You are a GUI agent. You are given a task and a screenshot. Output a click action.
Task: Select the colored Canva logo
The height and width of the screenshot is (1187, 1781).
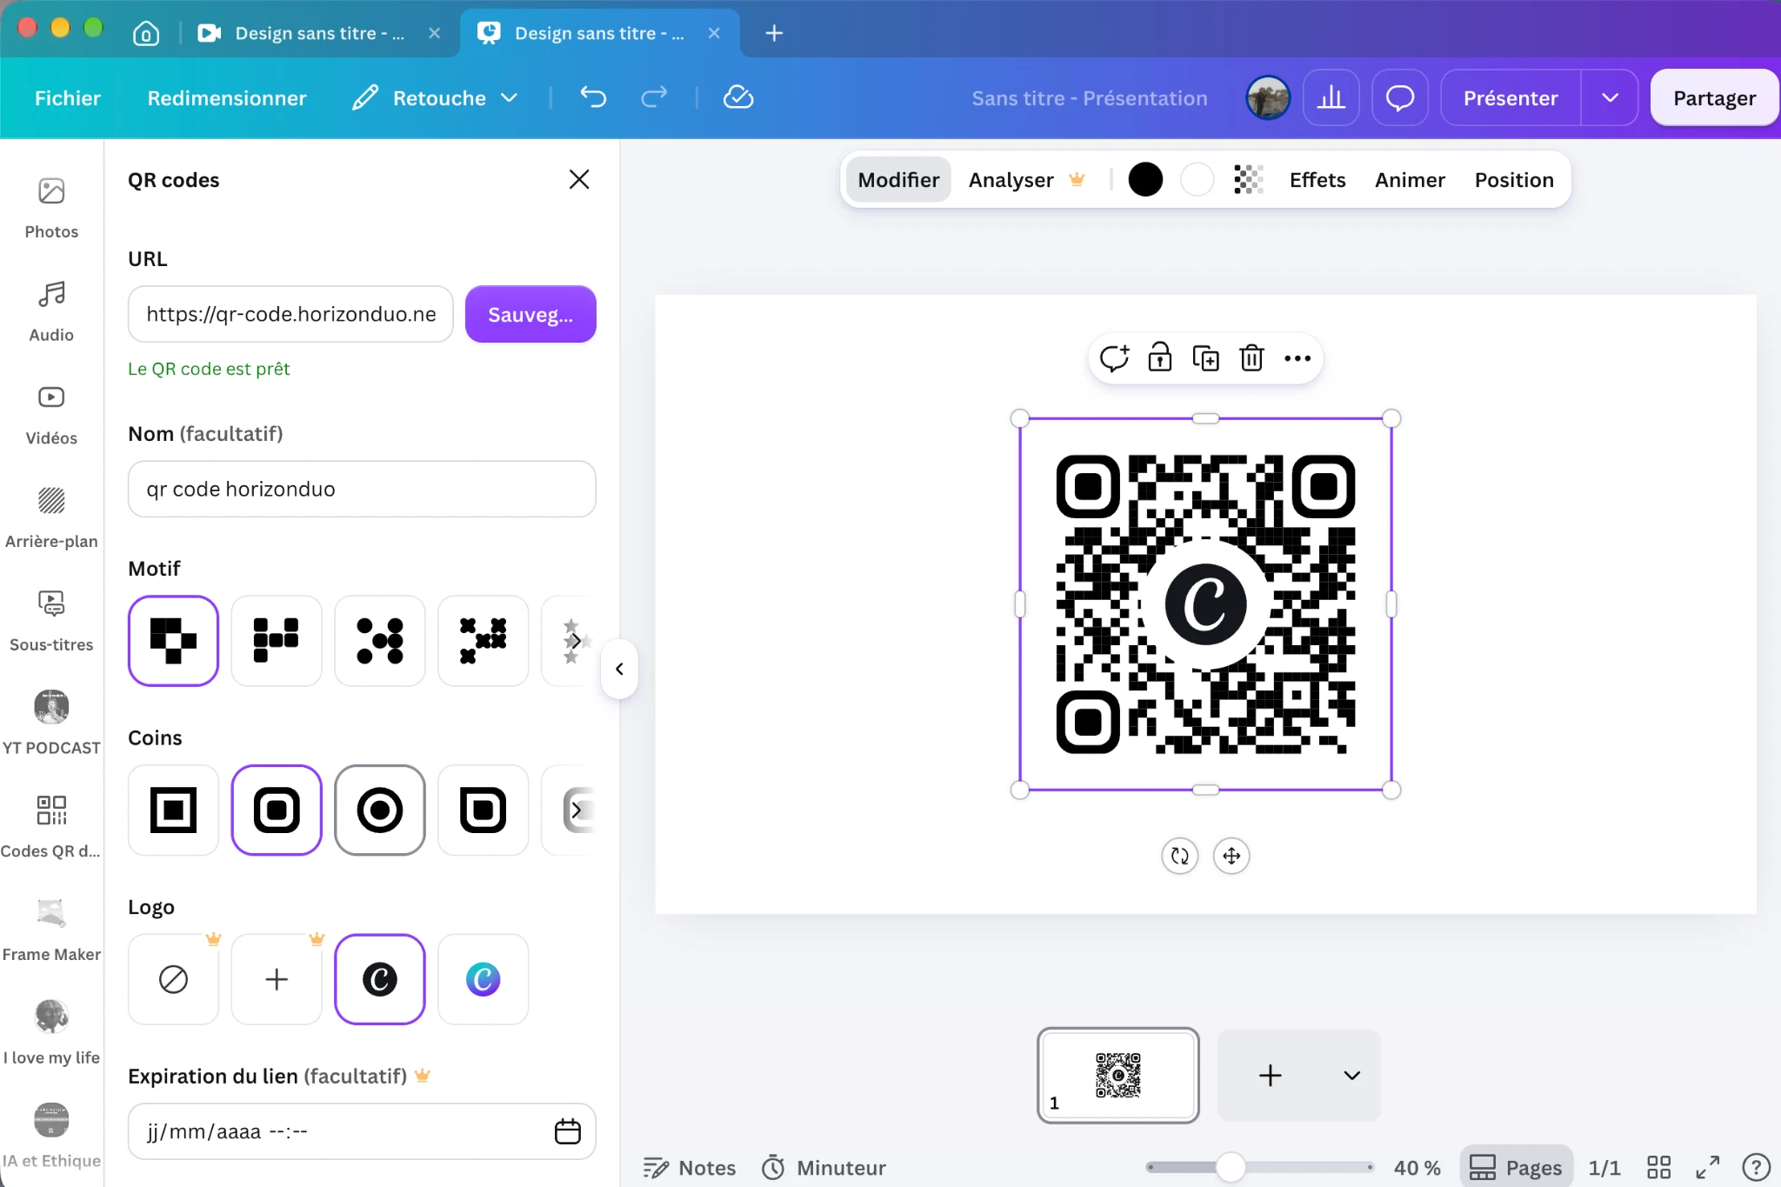point(484,979)
